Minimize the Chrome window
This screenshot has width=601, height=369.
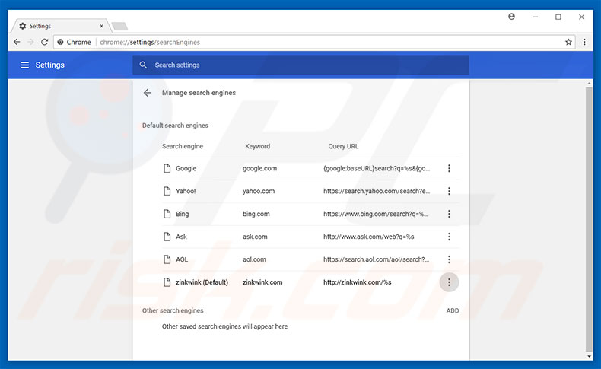pyautogui.click(x=535, y=17)
